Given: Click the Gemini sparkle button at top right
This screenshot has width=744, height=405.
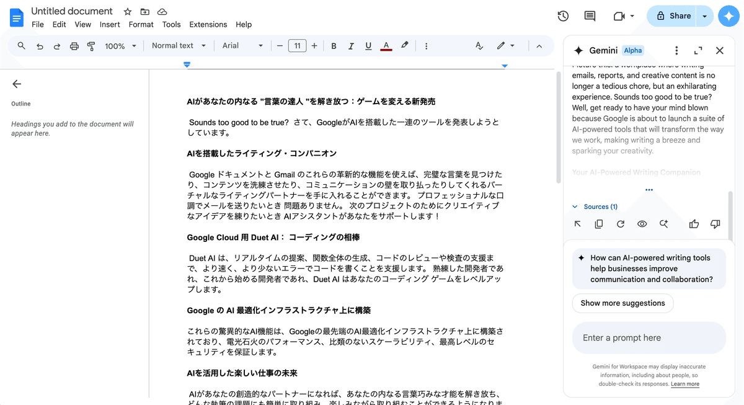Looking at the screenshot, I should (x=729, y=16).
